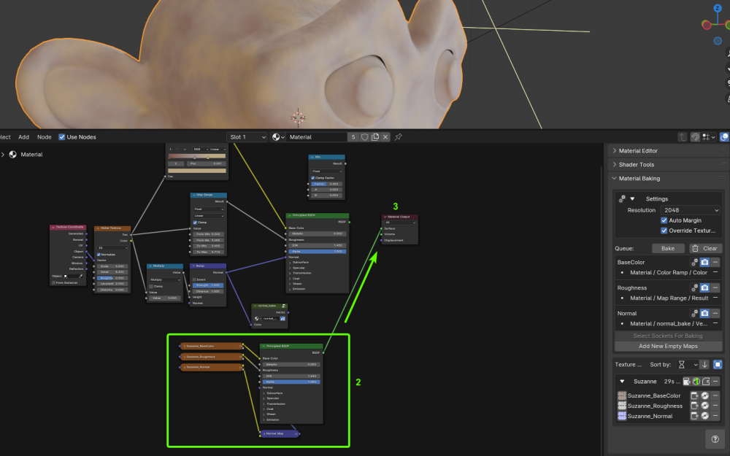The width and height of the screenshot is (730, 456).
Task: Remove the Suzanne_BaseColor texture
Action: tap(715, 395)
